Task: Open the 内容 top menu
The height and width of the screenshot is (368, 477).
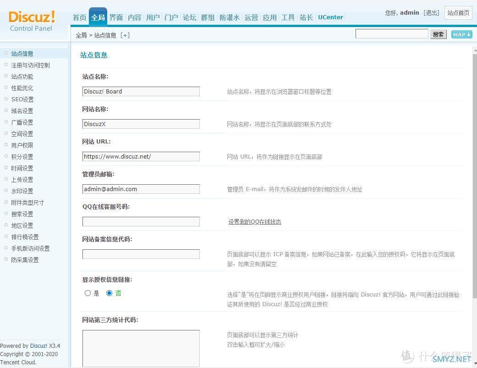Action: pyautogui.click(x=134, y=17)
